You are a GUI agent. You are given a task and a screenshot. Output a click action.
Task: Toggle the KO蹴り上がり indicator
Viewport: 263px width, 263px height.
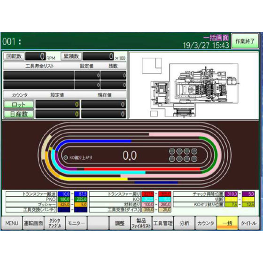[66, 157]
